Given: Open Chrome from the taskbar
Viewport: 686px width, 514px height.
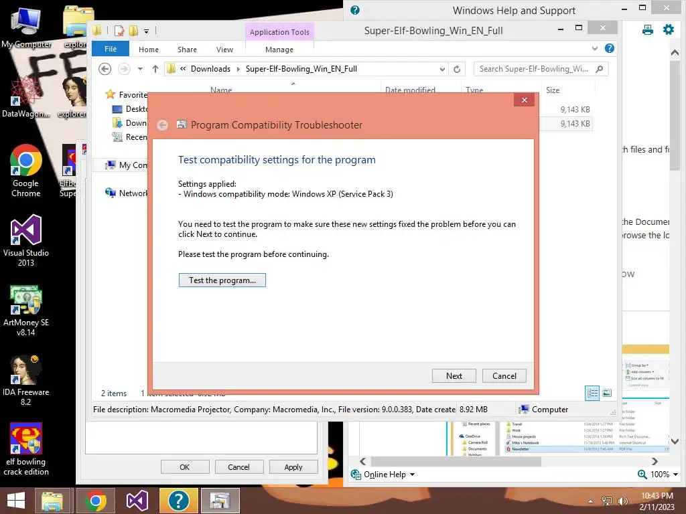Looking at the screenshot, I should click(96, 501).
